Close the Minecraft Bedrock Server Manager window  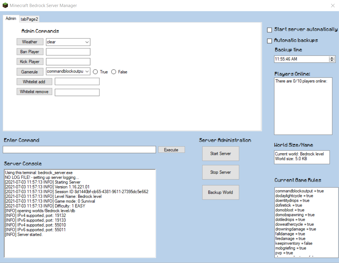pyautogui.click(x=333, y=5)
